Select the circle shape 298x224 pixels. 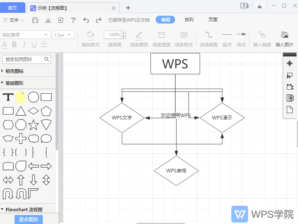(x=34, y=97)
